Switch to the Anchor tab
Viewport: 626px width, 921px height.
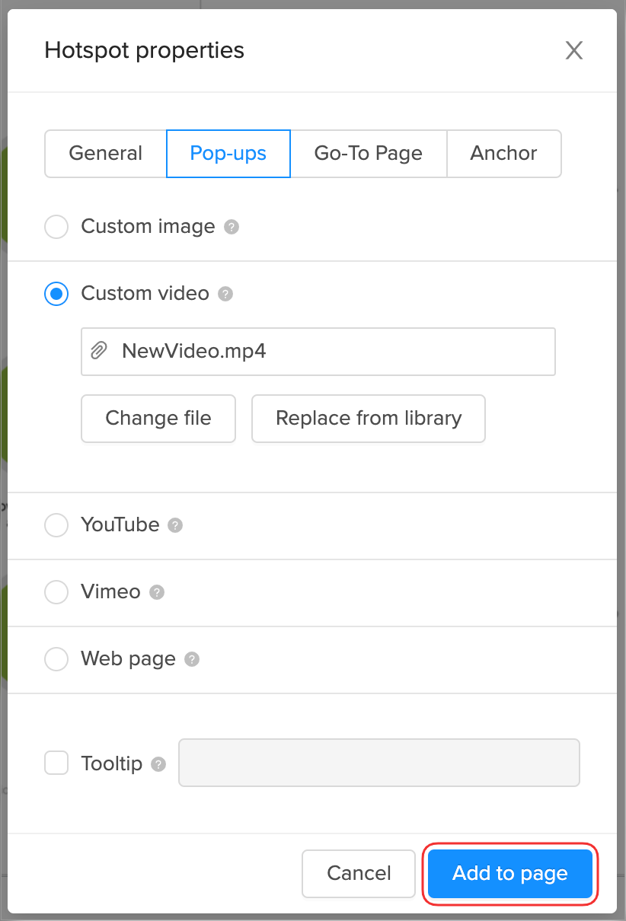click(x=503, y=154)
